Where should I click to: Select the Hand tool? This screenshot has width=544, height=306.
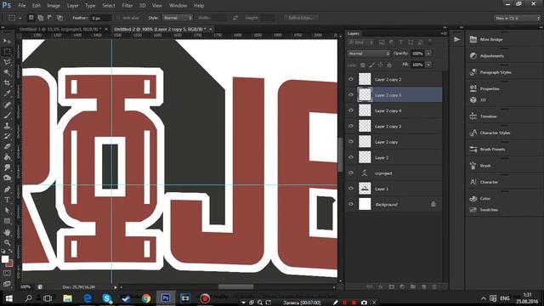[x=7, y=232]
